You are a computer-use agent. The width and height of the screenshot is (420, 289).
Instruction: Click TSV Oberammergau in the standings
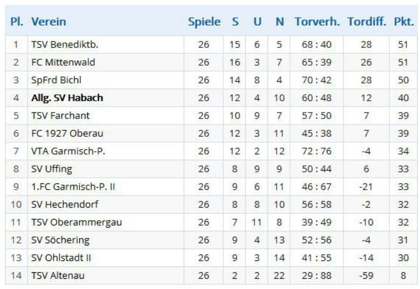pyautogui.click(x=76, y=222)
